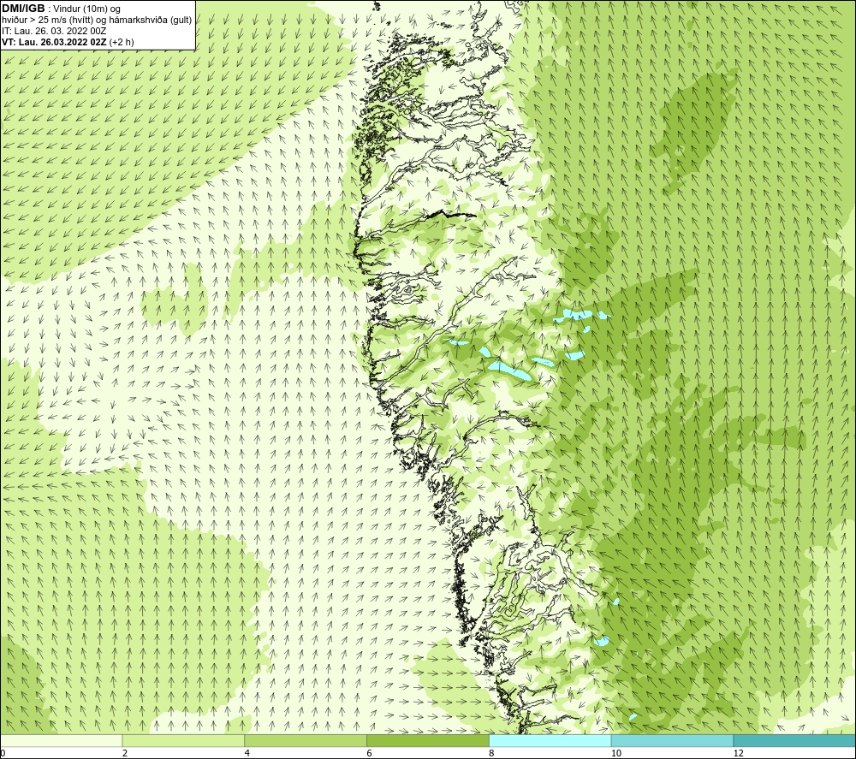Viewport: 856px width, 759px height.
Task: Click the 'hviður > 25 m/s (hvítt)' line
Action: pos(97,21)
